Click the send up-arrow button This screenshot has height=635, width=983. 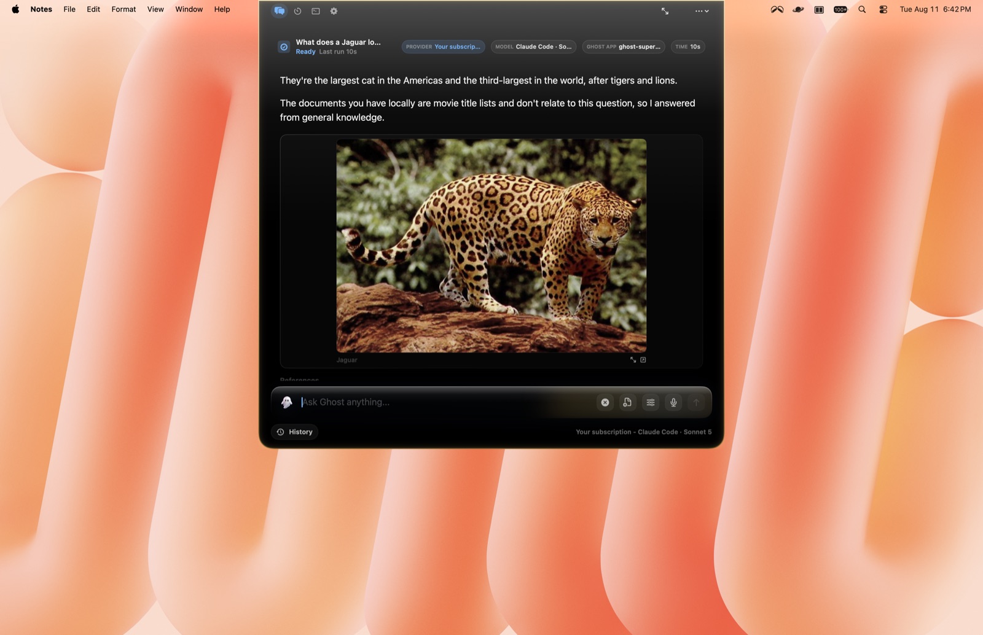[696, 402]
